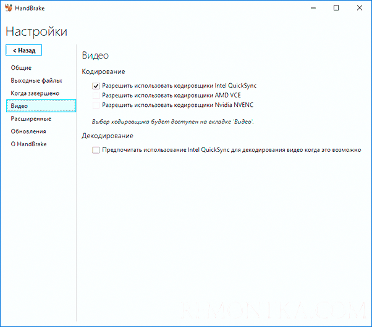
Task: Click the HandBrake app icon in title bar
Action: (8, 9)
